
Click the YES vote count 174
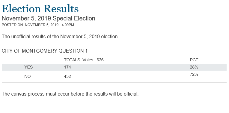pos(67,67)
